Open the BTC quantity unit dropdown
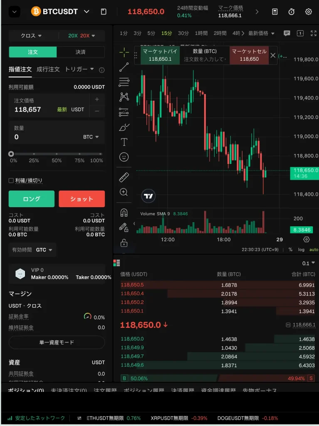This screenshot has width=319, height=426. (91, 137)
